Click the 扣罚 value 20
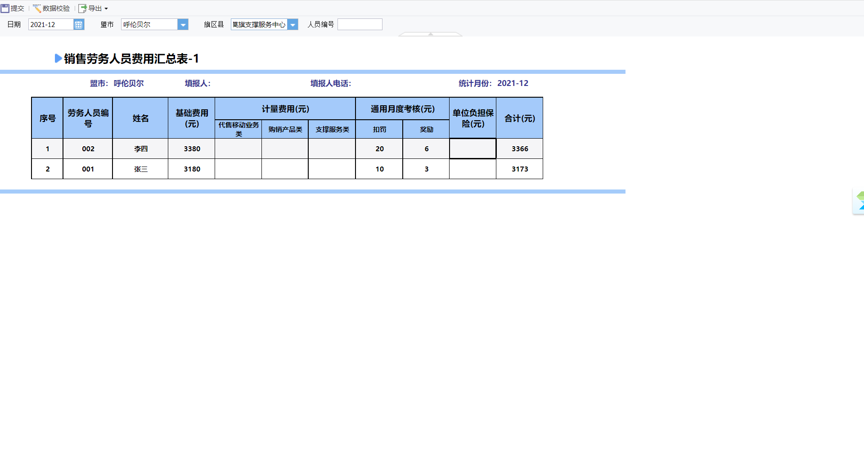The height and width of the screenshot is (460, 864). coord(379,149)
